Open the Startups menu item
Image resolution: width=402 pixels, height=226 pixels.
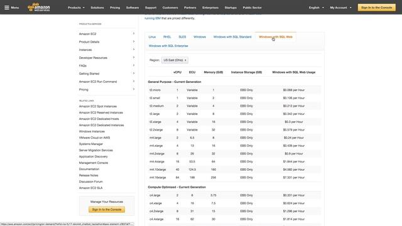tap(231, 8)
